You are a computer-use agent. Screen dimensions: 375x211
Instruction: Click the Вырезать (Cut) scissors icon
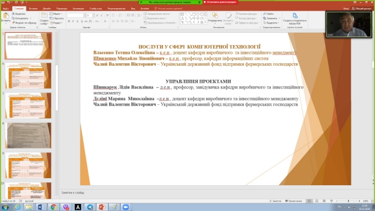[13, 14]
